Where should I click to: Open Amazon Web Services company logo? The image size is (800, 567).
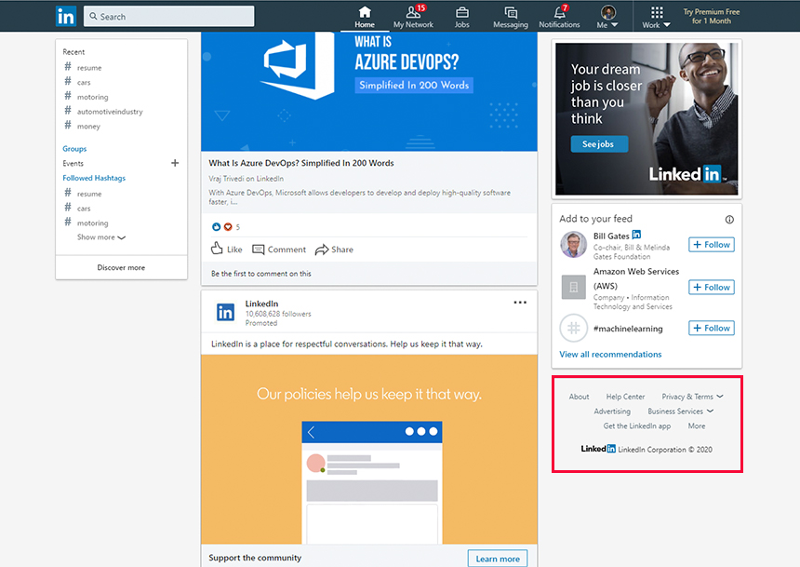(x=573, y=287)
